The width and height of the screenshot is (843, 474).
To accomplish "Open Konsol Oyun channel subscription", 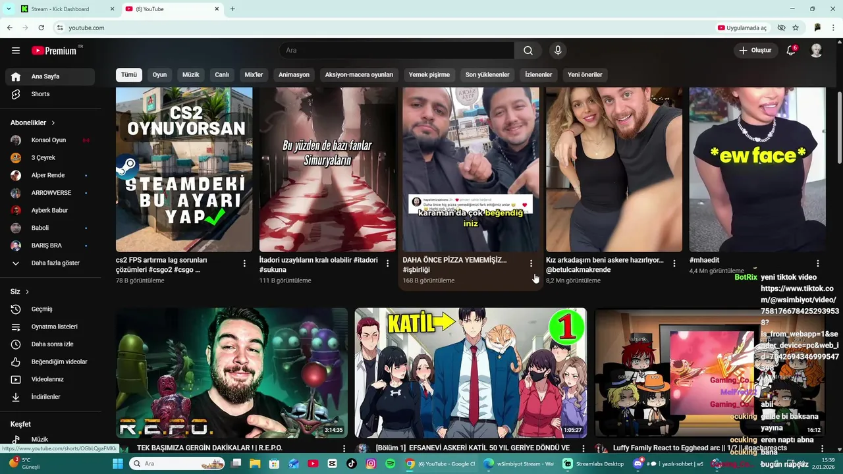I will [50, 140].
